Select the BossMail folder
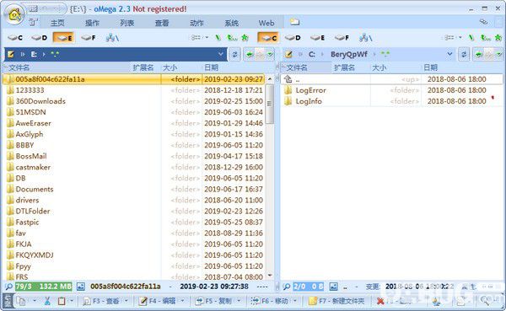 pos(31,156)
